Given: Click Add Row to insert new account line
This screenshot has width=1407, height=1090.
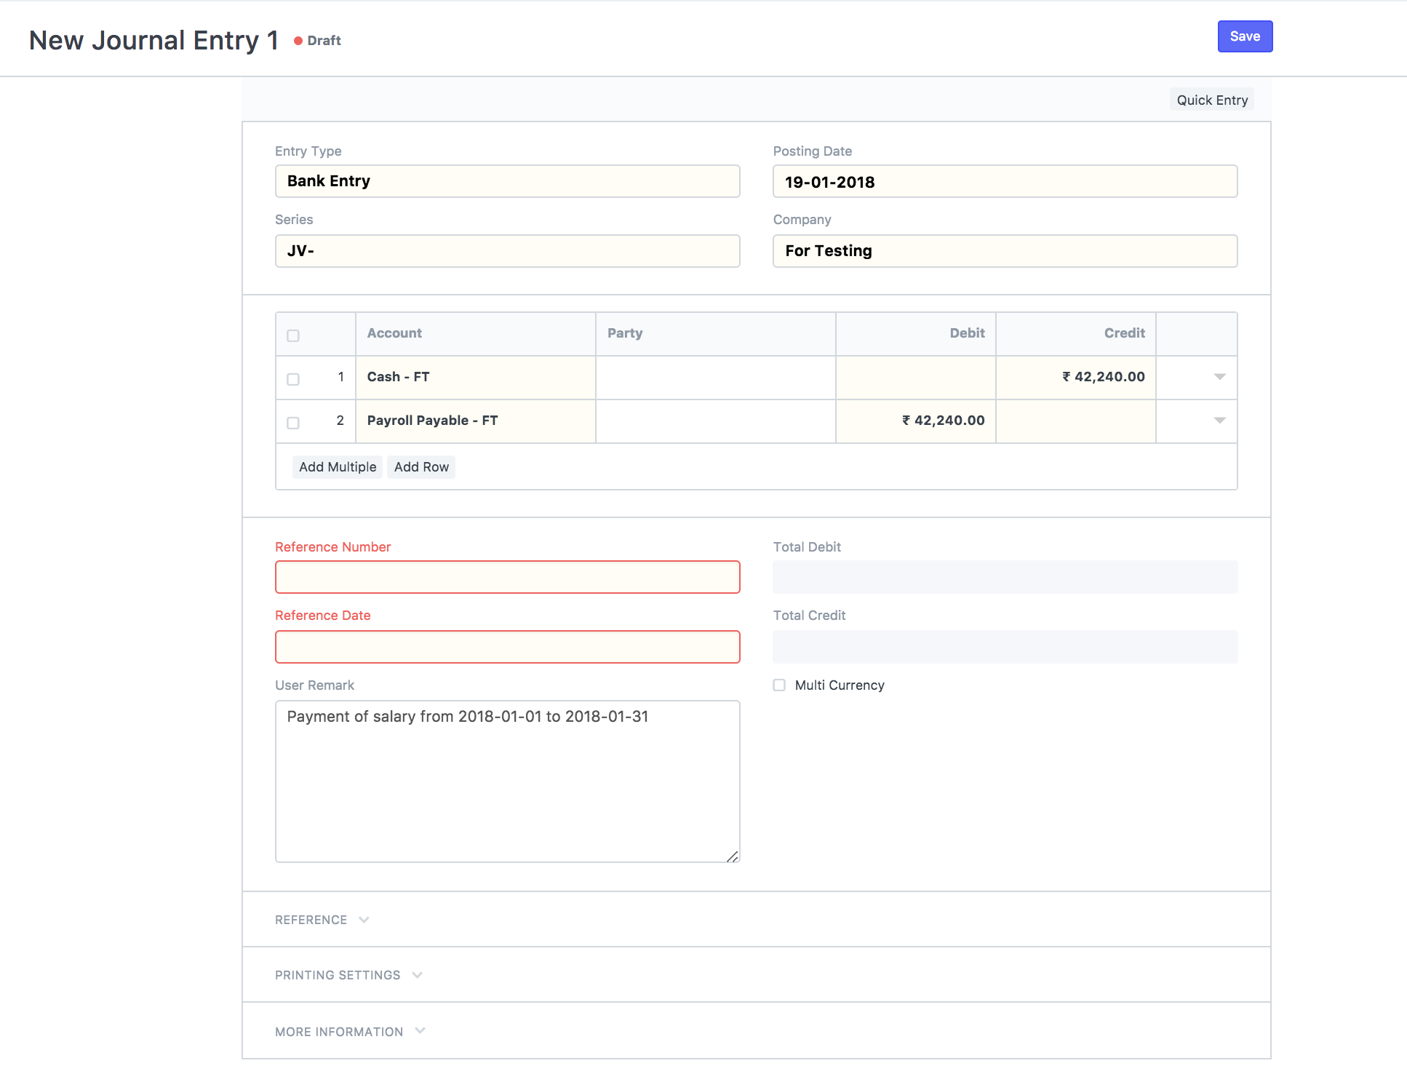Looking at the screenshot, I should [421, 466].
